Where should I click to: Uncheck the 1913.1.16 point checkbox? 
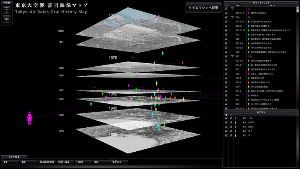[x=226, y=13]
